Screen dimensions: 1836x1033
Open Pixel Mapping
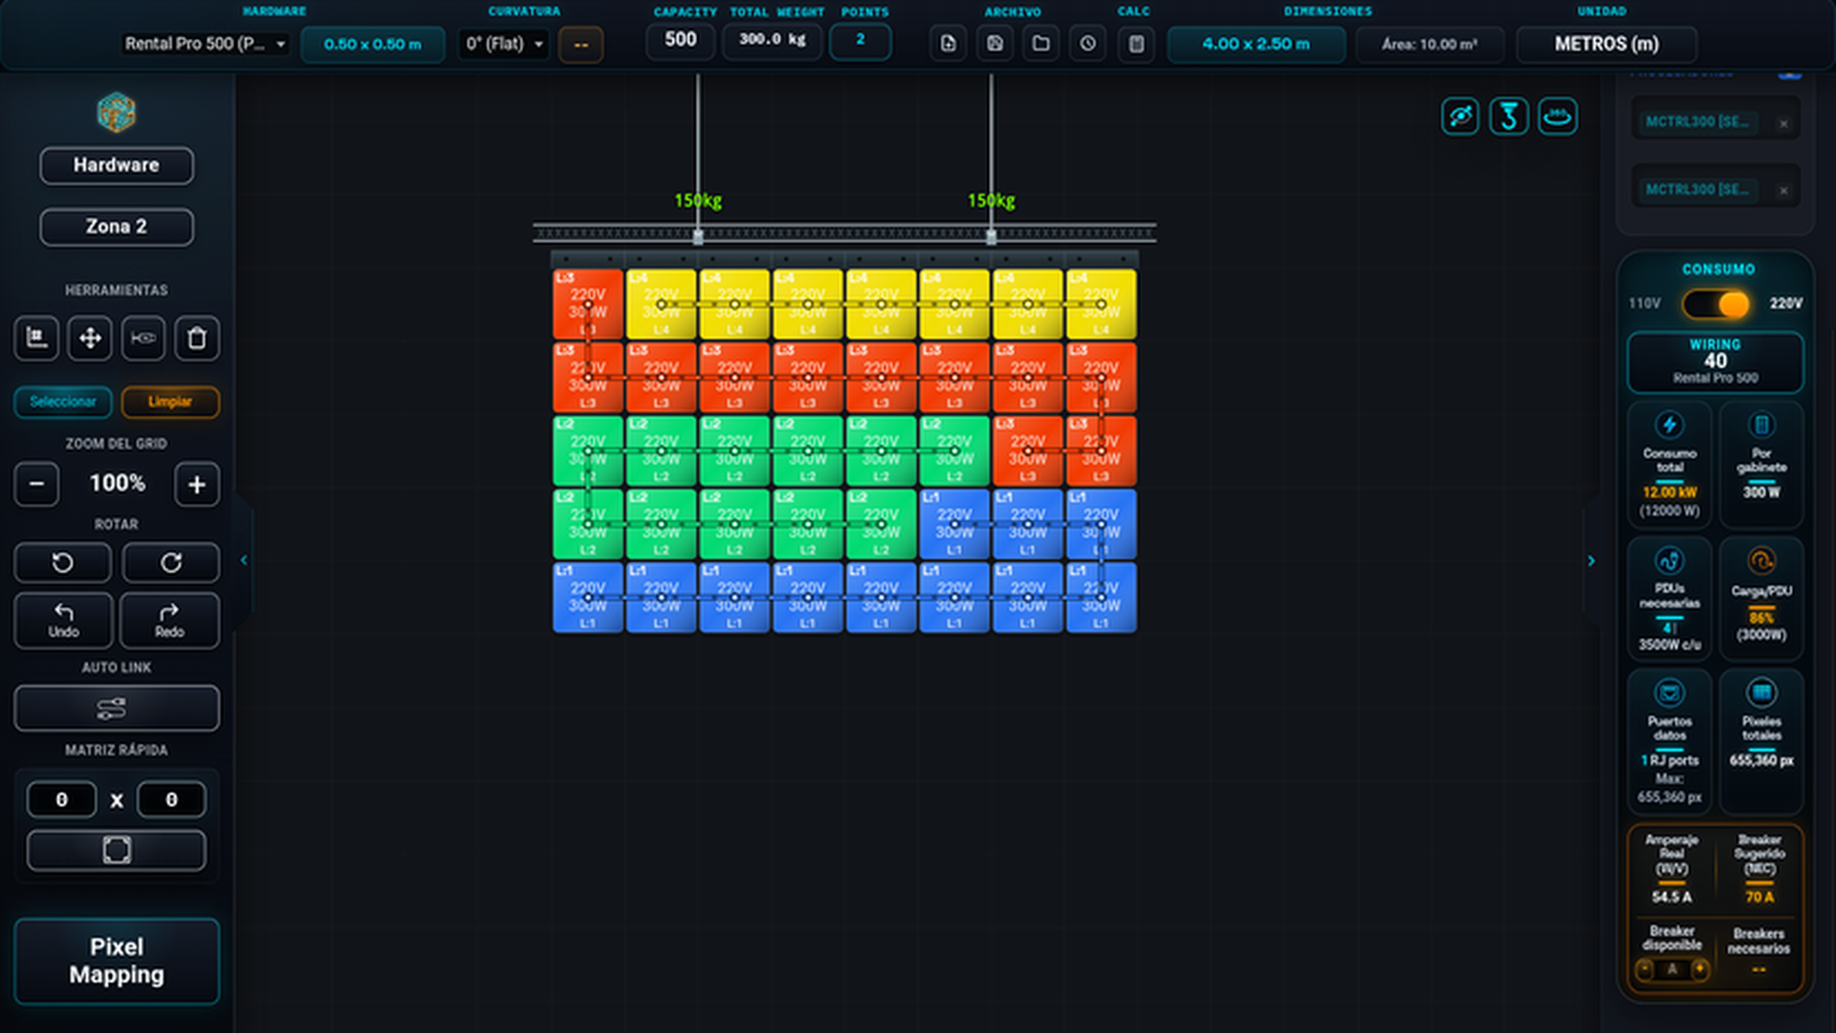(x=117, y=960)
